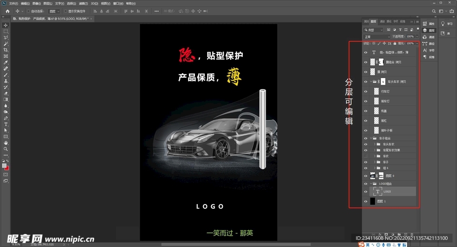Click the Home icon in options bar
Viewport: 457px width, 247px height.
[x=8, y=11]
